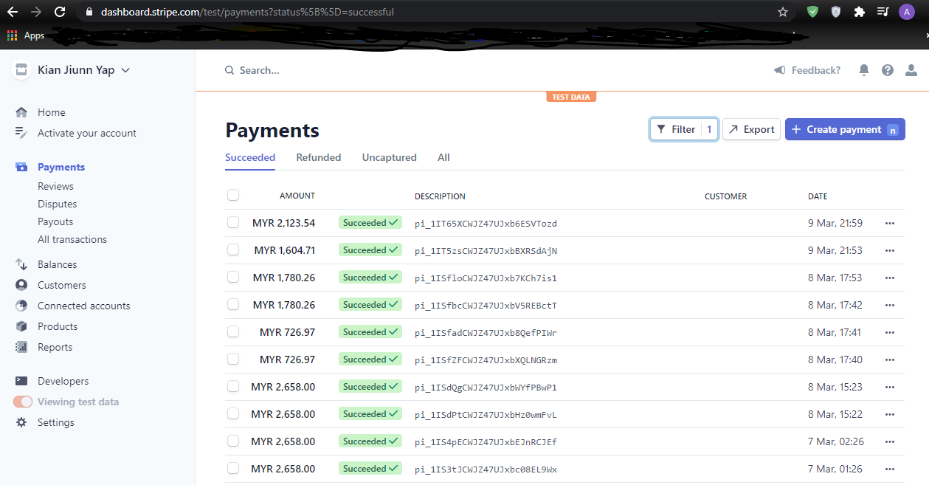Tick the checkbox for MYR 2,123.54 payment
The width and height of the screenshot is (929, 485).
[233, 222]
